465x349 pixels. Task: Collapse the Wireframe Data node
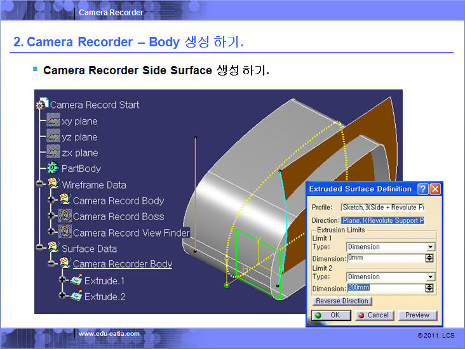pyautogui.click(x=40, y=185)
